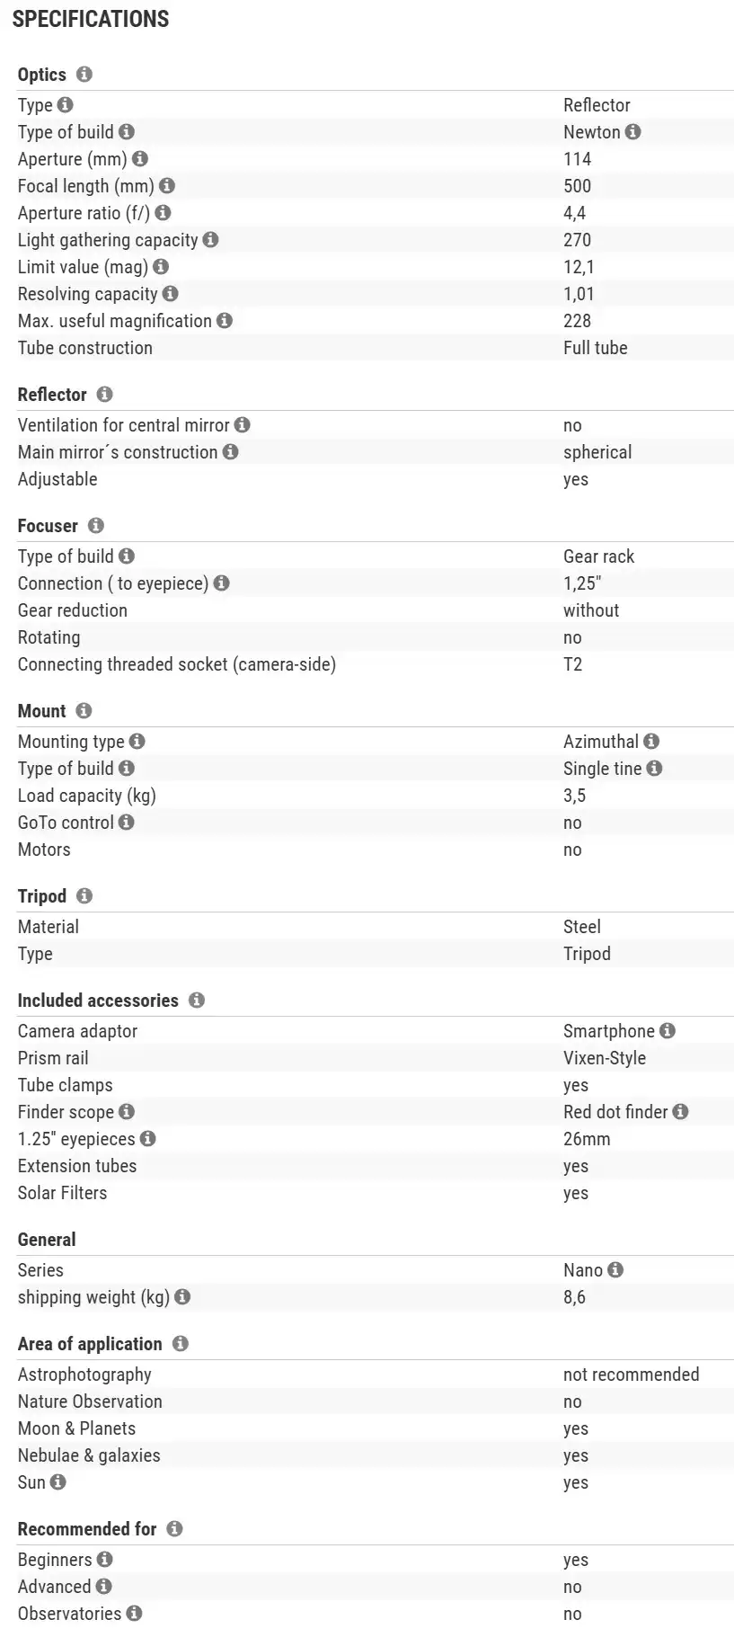The width and height of the screenshot is (734, 1646).
Task: Click info icon next to Optics heading
Action: (x=84, y=75)
